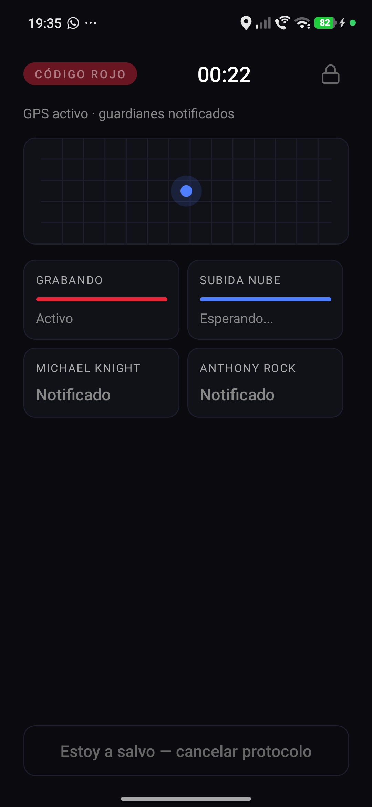372x807 pixels.
Task: Open the GRABANDO status card
Action: click(101, 300)
